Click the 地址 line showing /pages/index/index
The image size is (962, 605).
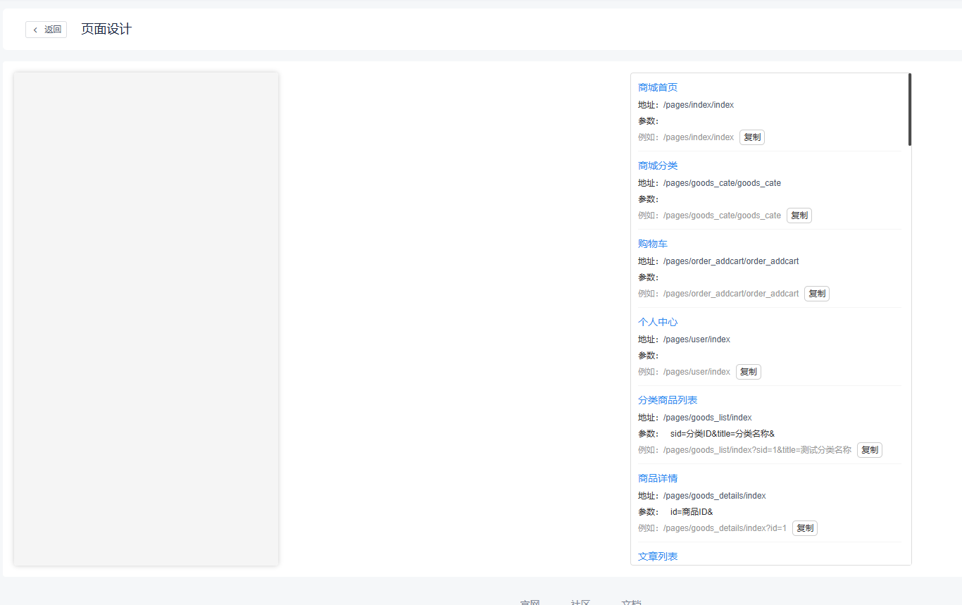(x=686, y=105)
